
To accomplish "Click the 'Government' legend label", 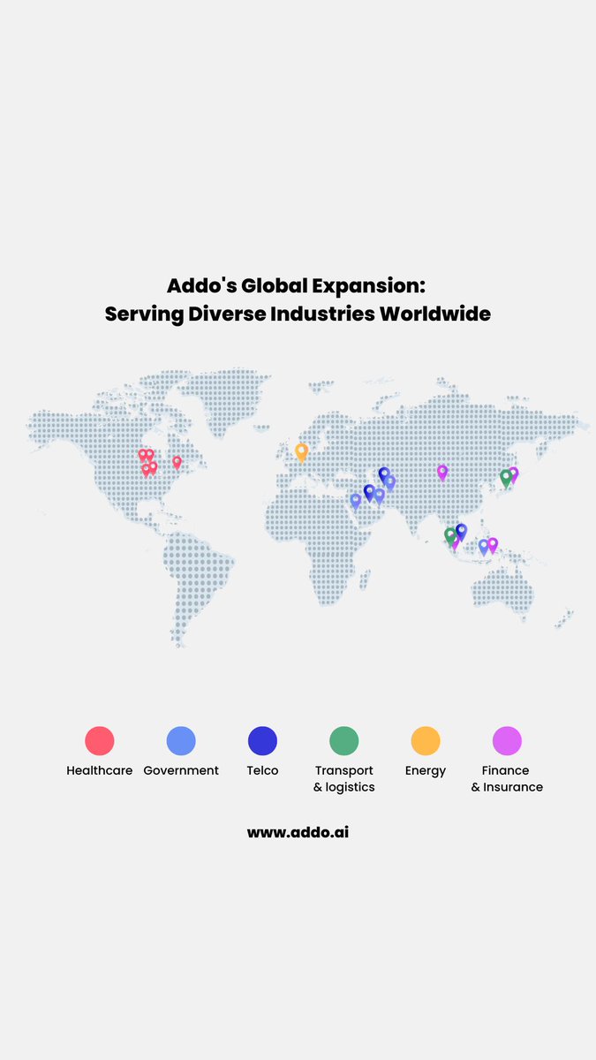I will (181, 770).
